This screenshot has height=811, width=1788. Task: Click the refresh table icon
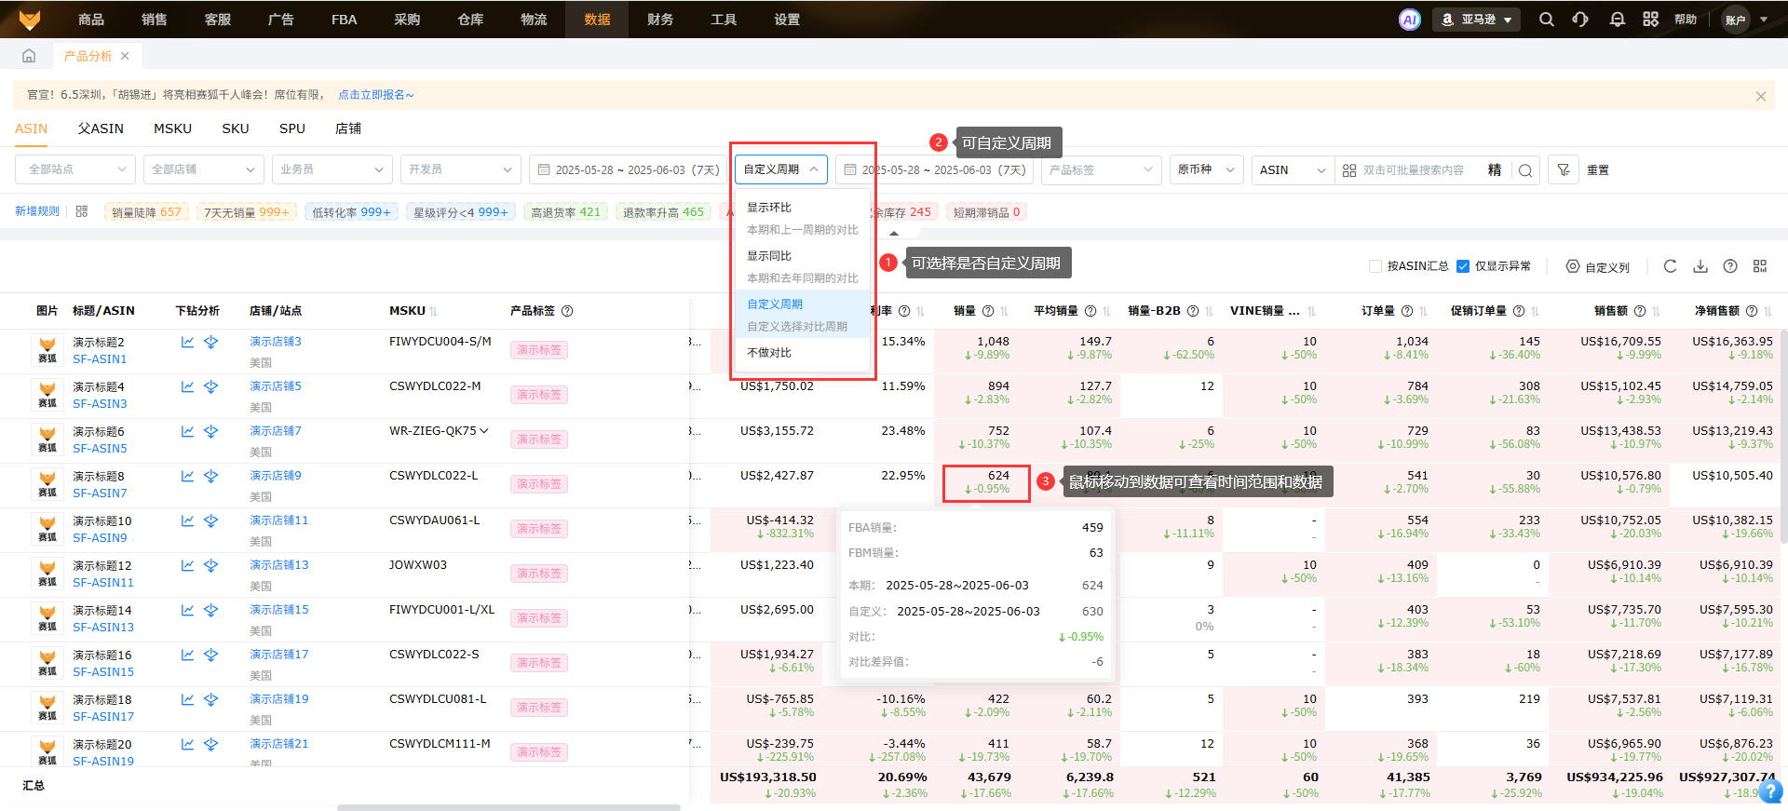click(1670, 266)
